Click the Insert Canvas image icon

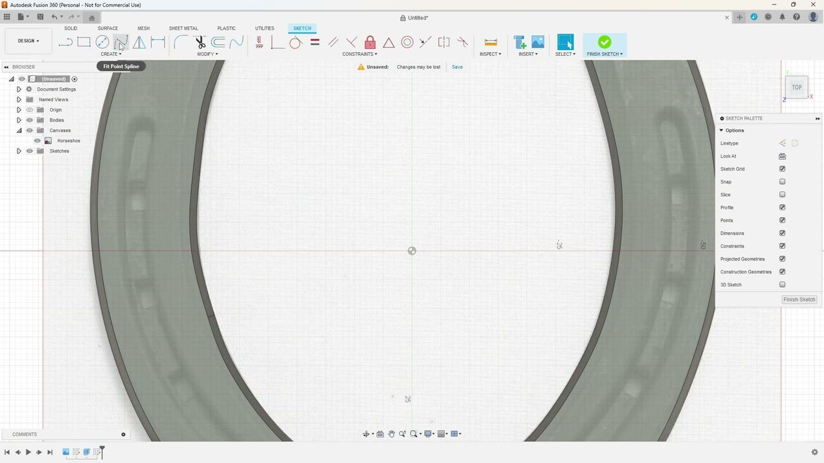(538, 42)
